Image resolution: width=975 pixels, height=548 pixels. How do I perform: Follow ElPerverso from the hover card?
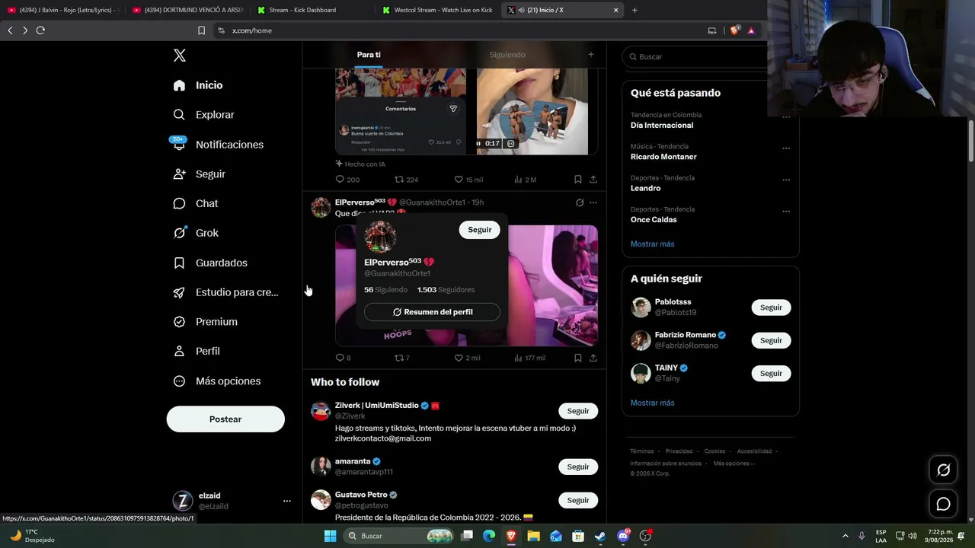(x=480, y=230)
